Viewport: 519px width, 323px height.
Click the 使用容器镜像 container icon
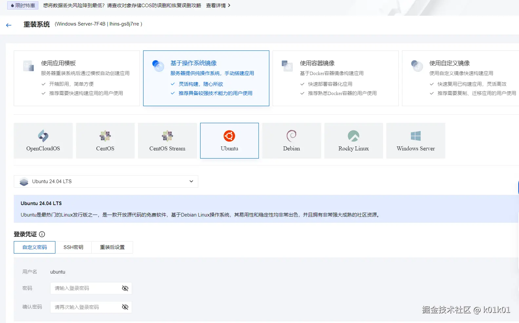coord(287,66)
